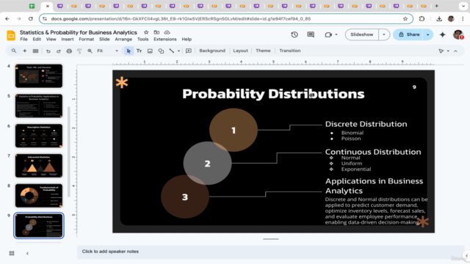Open the pointer tool dropdown at right
470x264 pixels.
tap(448, 51)
